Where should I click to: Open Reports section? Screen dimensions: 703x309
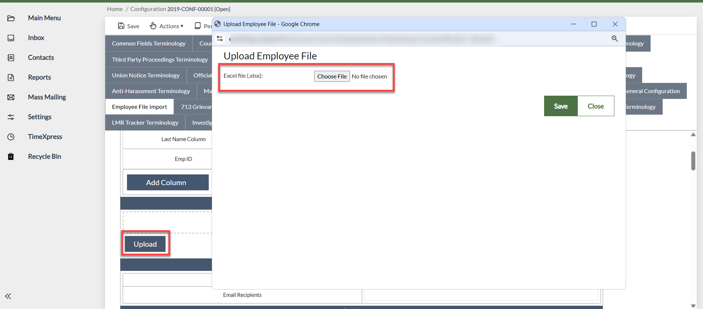40,77
